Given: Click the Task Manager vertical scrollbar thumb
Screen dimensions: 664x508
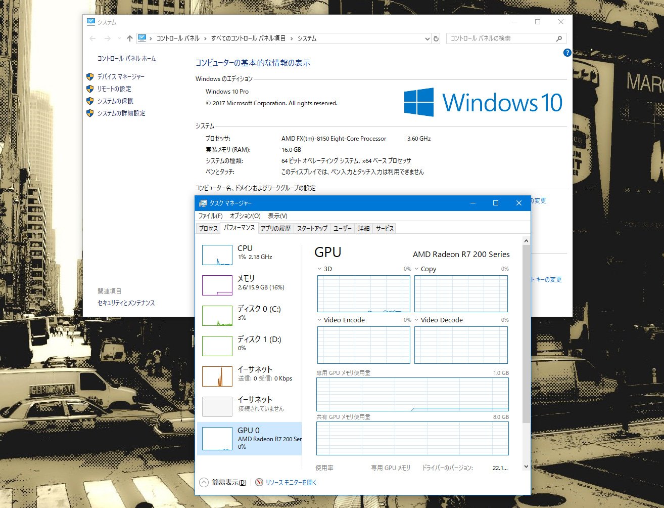Looking at the screenshot, I should pos(526,334).
